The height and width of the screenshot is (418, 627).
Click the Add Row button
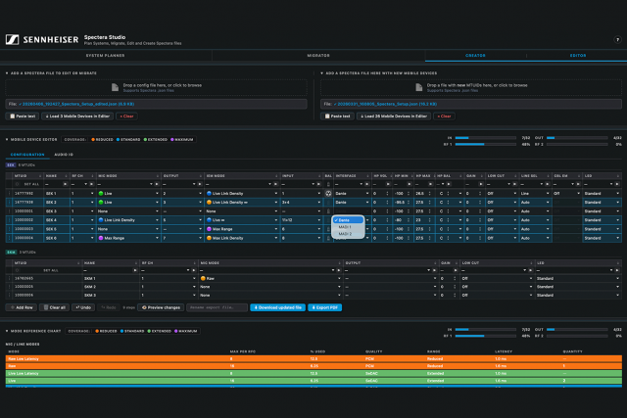pos(22,307)
